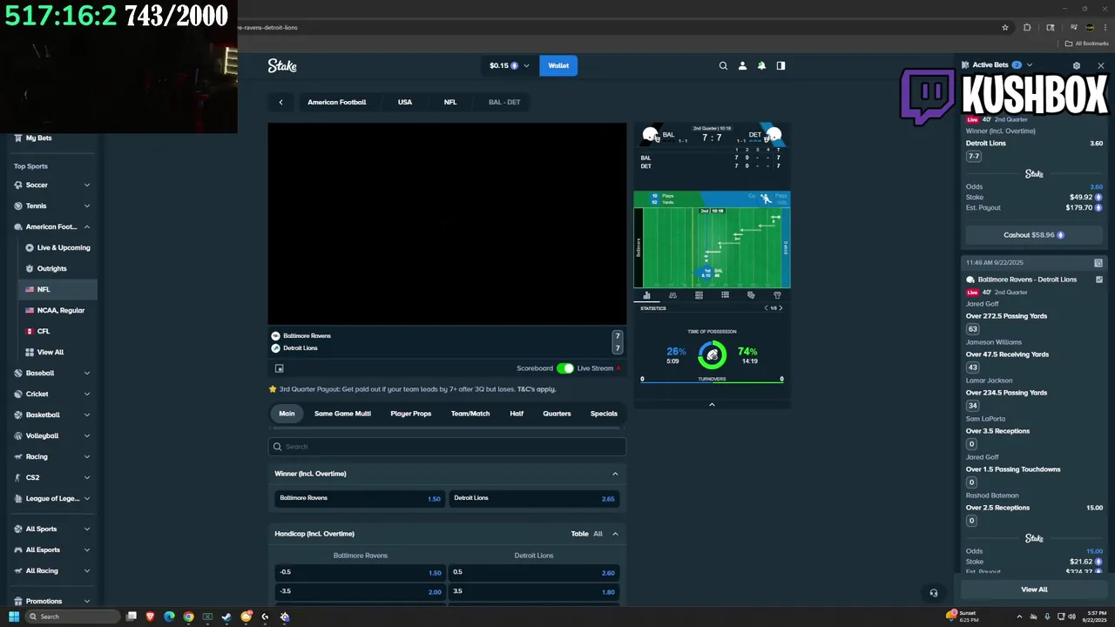Viewport: 1115px width, 627px height.
Task: Open the lineups people widget tab
Action: (672, 295)
